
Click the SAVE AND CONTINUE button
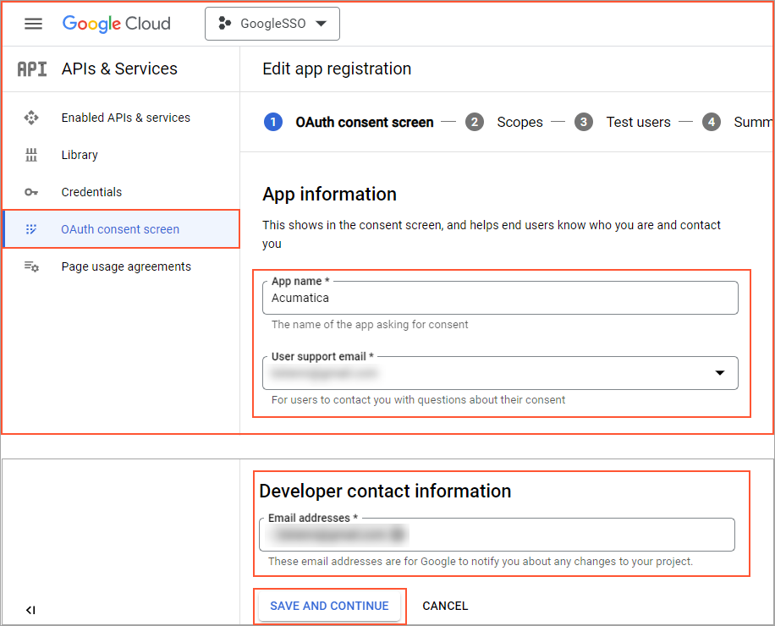(329, 606)
